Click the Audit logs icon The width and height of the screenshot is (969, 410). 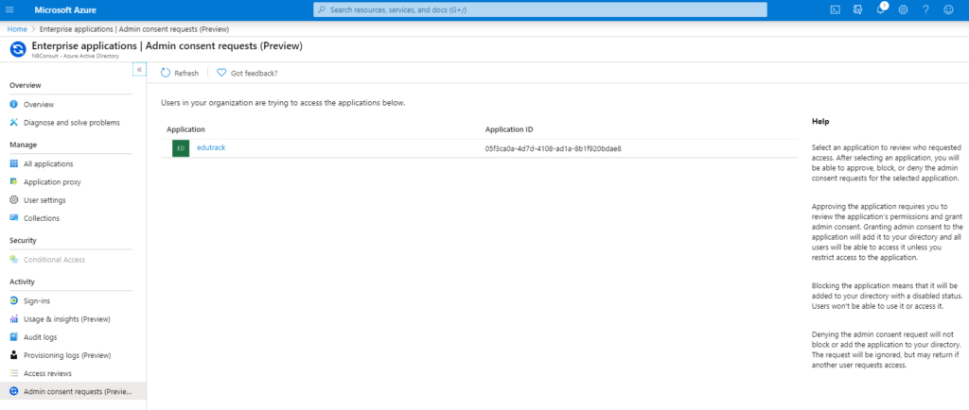(14, 337)
